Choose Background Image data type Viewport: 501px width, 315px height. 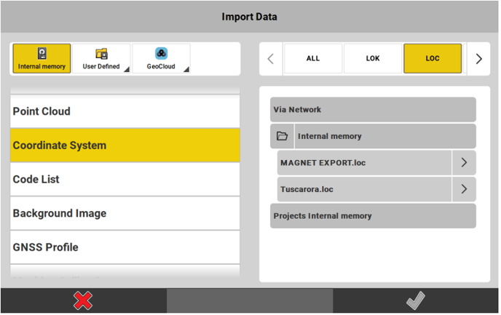125,213
